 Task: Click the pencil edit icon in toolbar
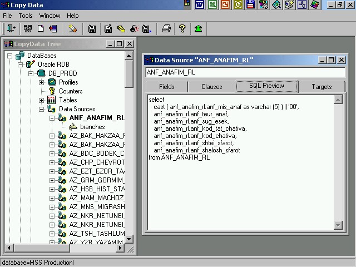[73, 29]
